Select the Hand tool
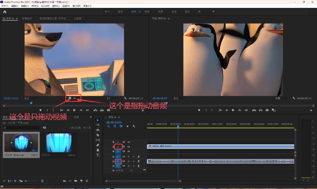 click(x=98, y=150)
